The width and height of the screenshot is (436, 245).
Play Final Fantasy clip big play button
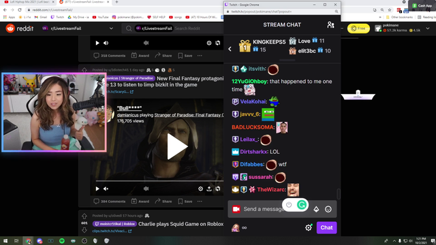pyautogui.click(x=177, y=146)
